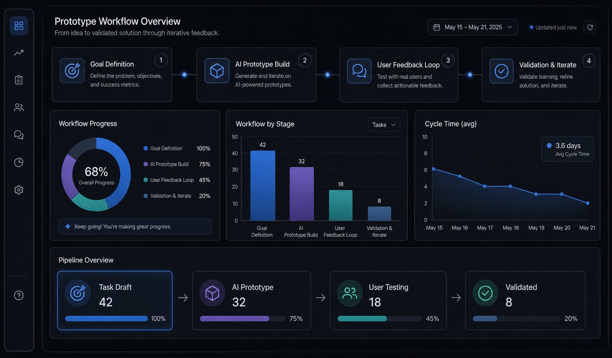Image resolution: width=612 pixels, height=358 pixels.
Task: Click arrow between AI Prototype and User Testing
Action: pos(321,298)
